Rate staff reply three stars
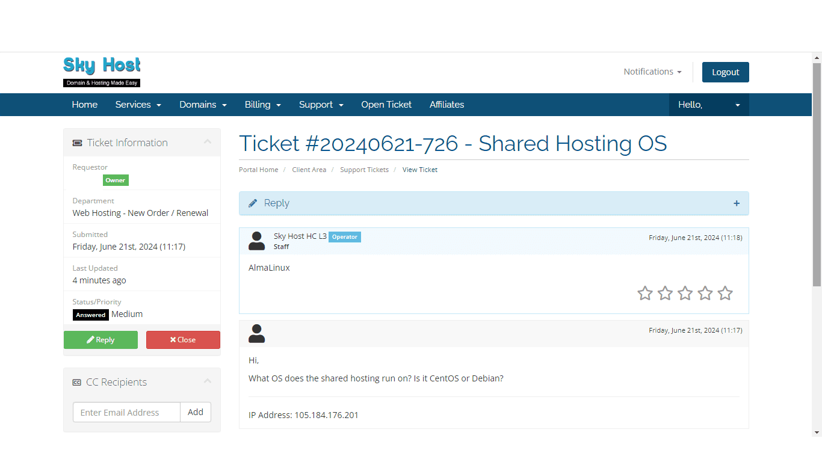The height and width of the screenshot is (462, 822). click(x=685, y=293)
